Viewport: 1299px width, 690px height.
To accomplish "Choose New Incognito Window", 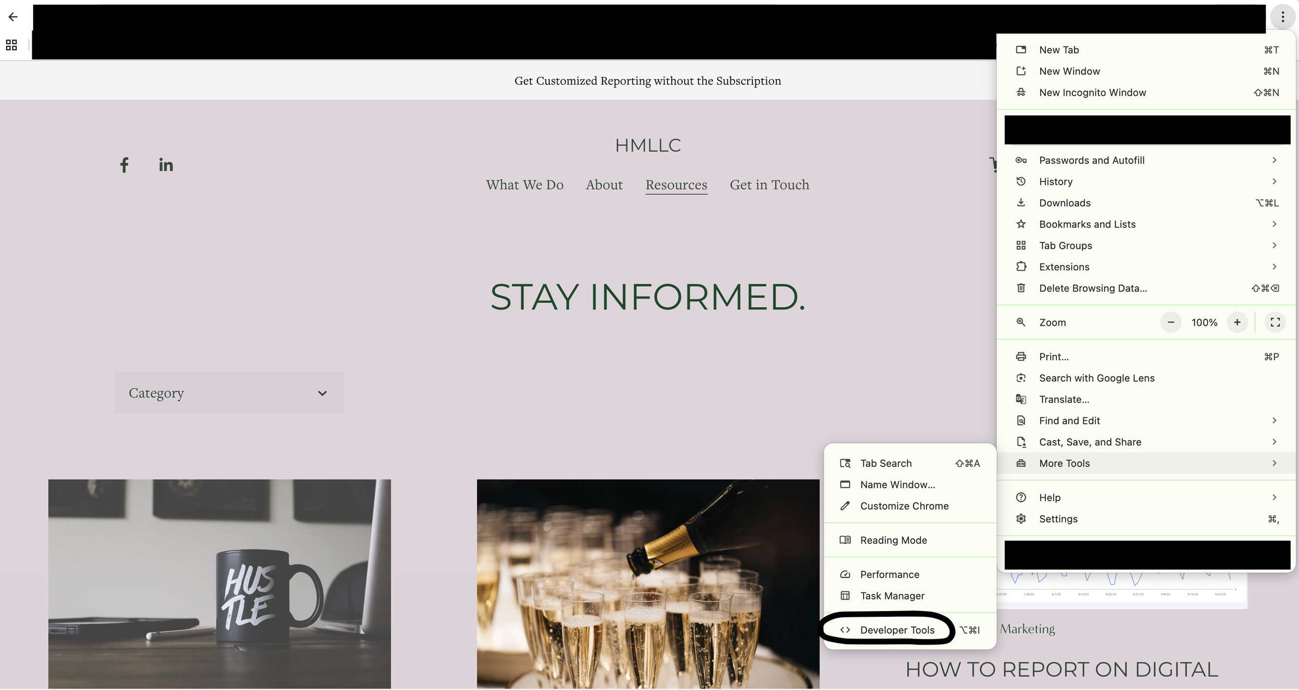I will (x=1092, y=92).
